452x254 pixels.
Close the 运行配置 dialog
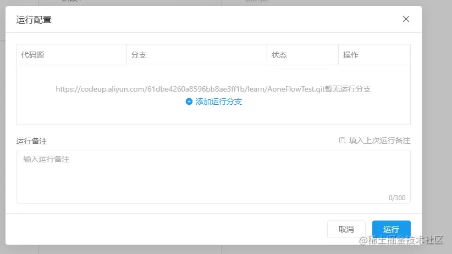(406, 19)
